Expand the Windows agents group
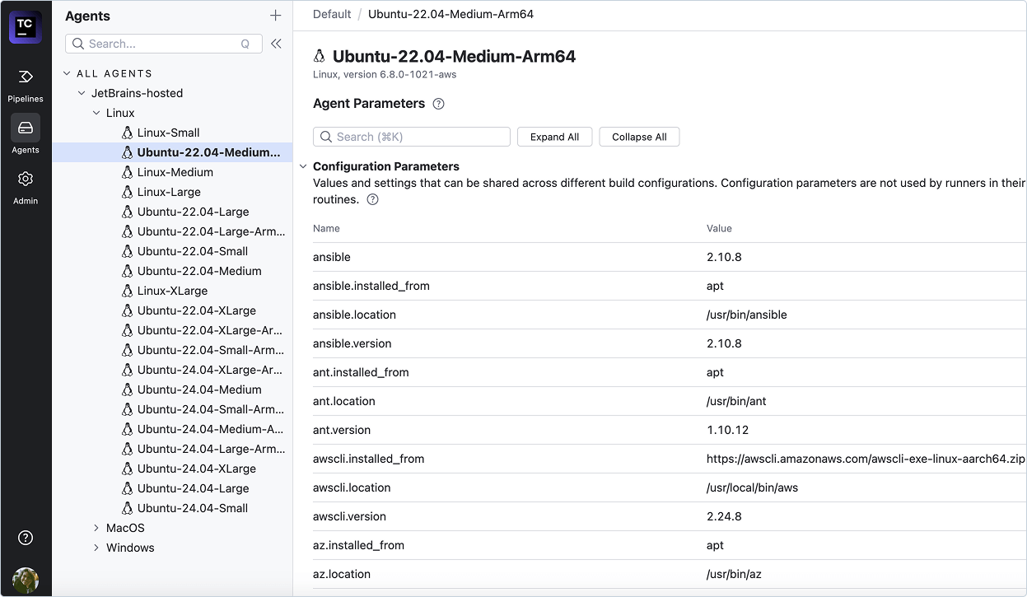 point(96,548)
